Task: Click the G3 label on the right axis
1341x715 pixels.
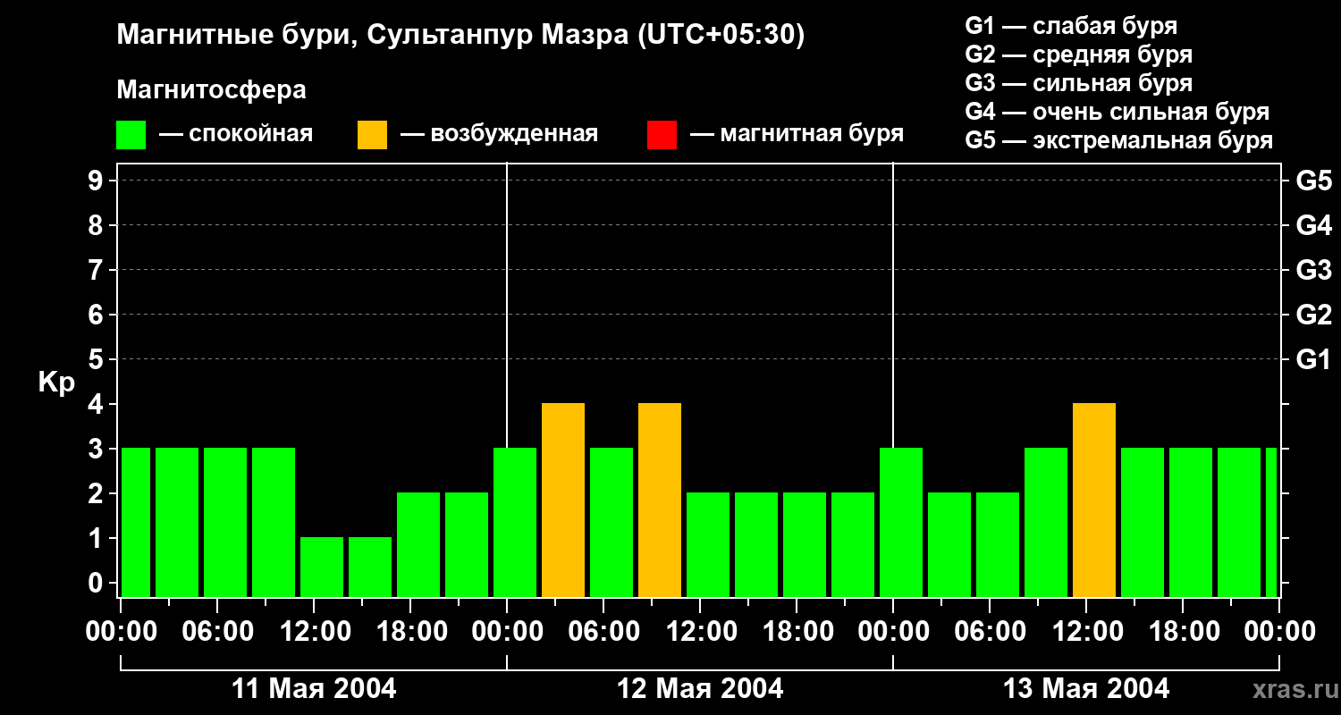Action: point(1313,270)
